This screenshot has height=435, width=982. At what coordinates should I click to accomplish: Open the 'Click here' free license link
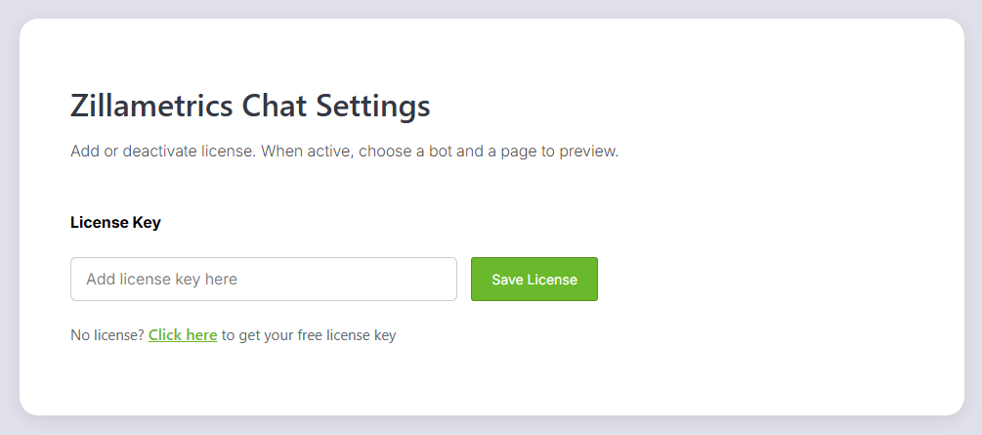tap(183, 335)
